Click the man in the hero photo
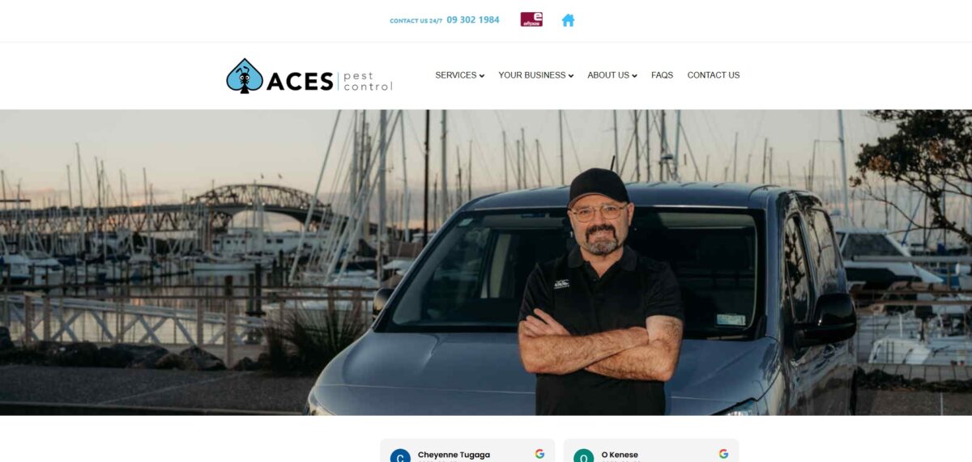This screenshot has width=972, height=462. 600,292
